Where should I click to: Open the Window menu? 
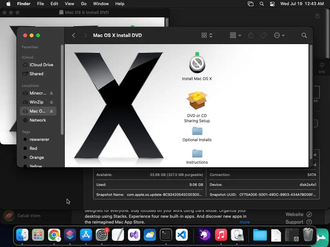(x=101, y=4)
